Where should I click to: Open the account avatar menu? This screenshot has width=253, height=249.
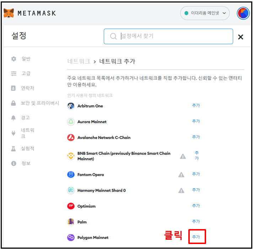pyautogui.click(x=243, y=13)
